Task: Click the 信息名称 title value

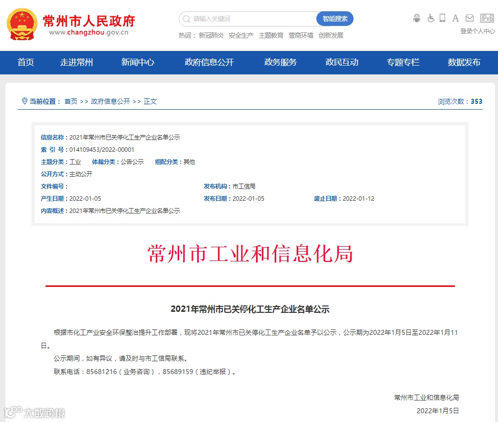Action: pyautogui.click(x=125, y=138)
